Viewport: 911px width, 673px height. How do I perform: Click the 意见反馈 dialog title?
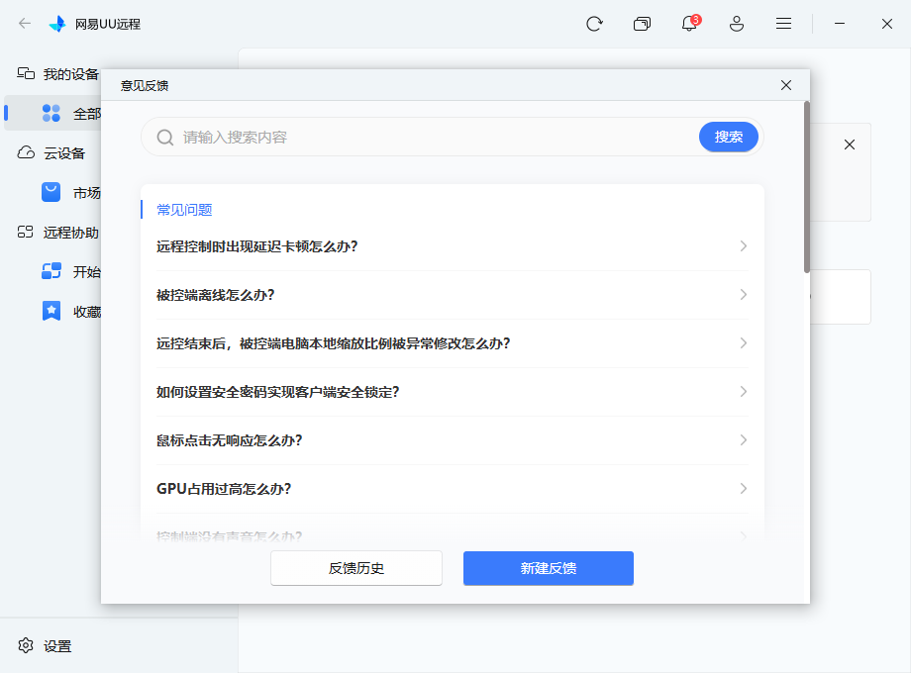click(145, 86)
